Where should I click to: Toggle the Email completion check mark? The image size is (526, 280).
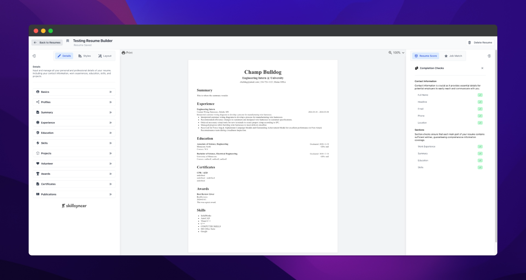[480, 109]
